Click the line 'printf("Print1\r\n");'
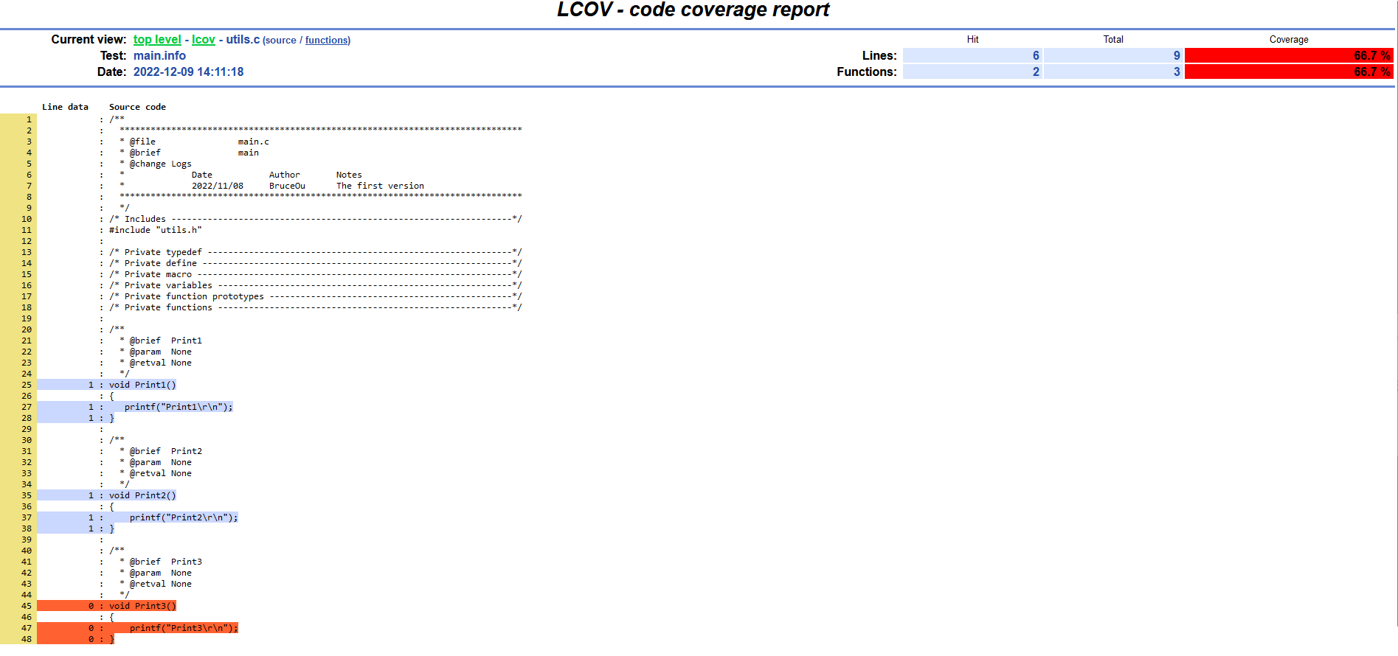1398x656 pixels. (179, 408)
